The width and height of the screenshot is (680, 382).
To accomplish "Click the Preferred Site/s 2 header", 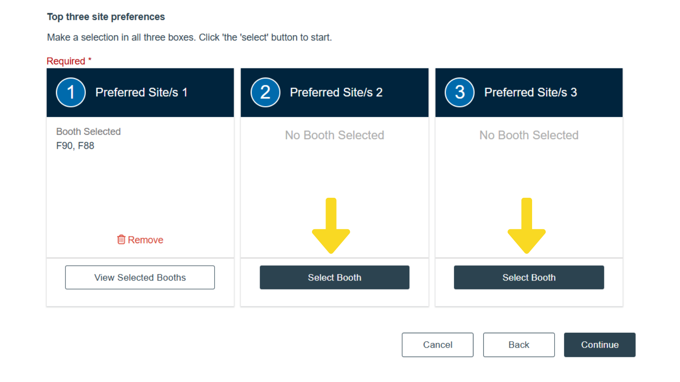I will click(336, 92).
